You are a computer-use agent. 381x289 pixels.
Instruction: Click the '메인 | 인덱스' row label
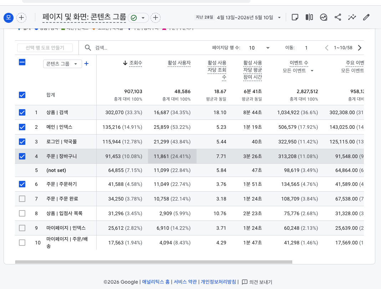click(x=59, y=127)
